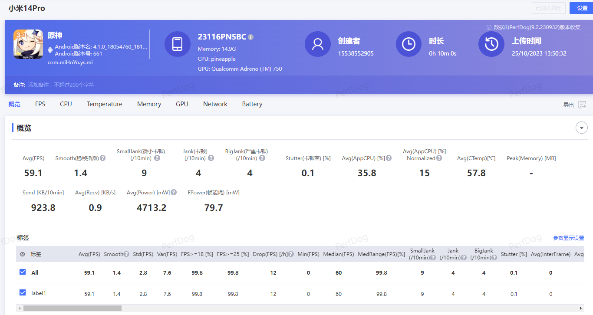Click the Android robot icon beside the version name
Viewport: 593px width, 315px height.
pyautogui.click(x=50, y=50)
